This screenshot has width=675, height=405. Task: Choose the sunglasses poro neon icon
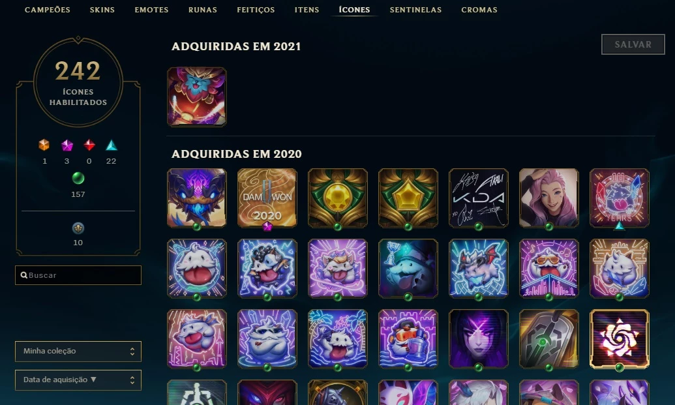pyautogui.click(x=549, y=268)
